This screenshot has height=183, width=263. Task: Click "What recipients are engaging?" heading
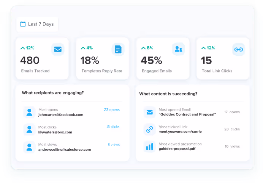pyautogui.click(x=53, y=93)
